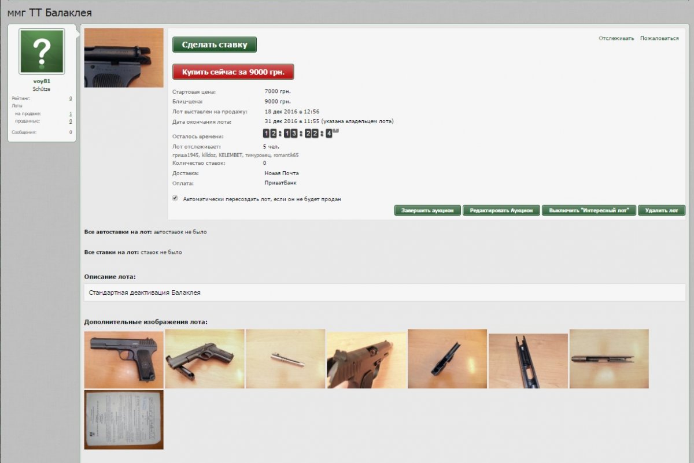This screenshot has width=694, height=463.
Task: Open the voy81 username link
Action: (x=42, y=82)
